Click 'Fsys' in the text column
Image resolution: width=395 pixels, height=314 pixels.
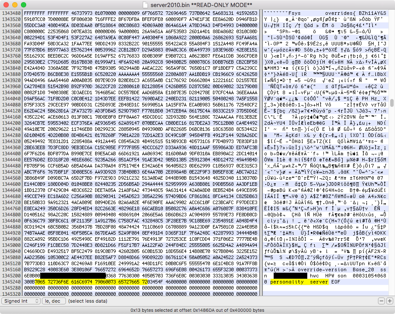pyautogui.click(x=295, y=13)
